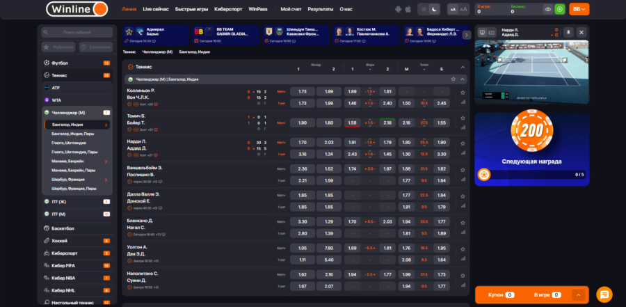The image size is (626, 307).
Task: Collapse the Теннис section chevron
Action: tap(463, 67)
